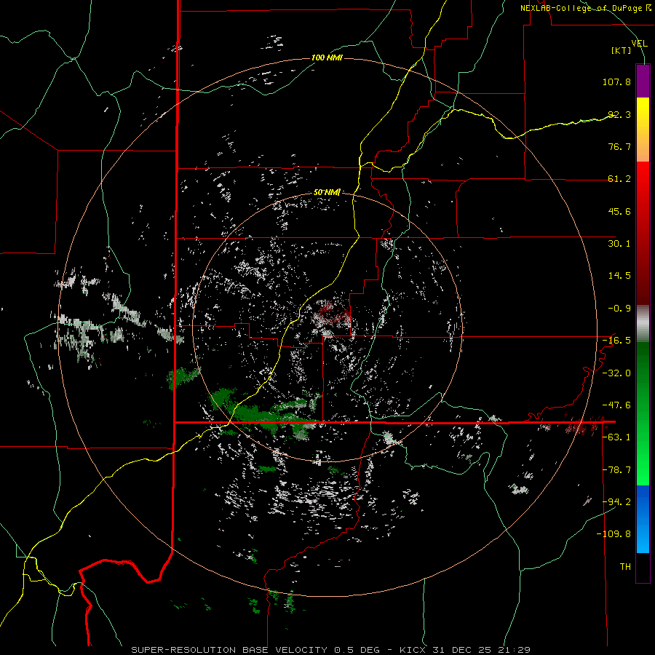Click the -78.7 velocity scale value
This screenshot has width=655, height=655.
pyautogui.click(x=616, y=470)
